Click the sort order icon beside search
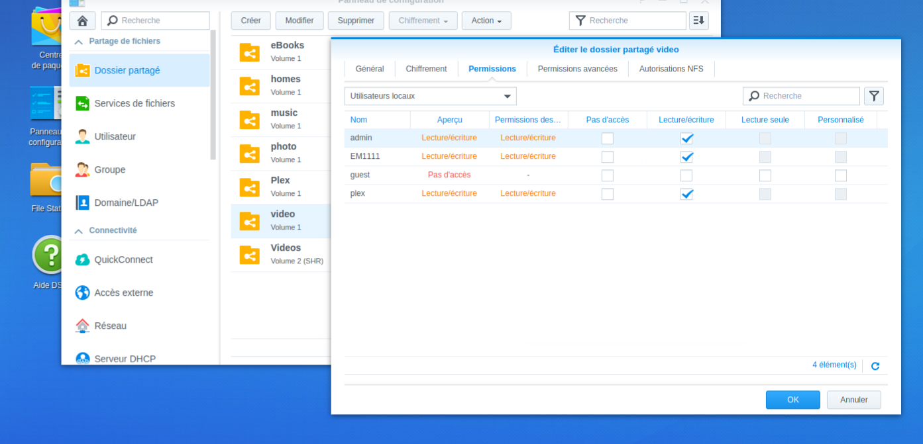 pyautogui.click(x=698, y=21)
